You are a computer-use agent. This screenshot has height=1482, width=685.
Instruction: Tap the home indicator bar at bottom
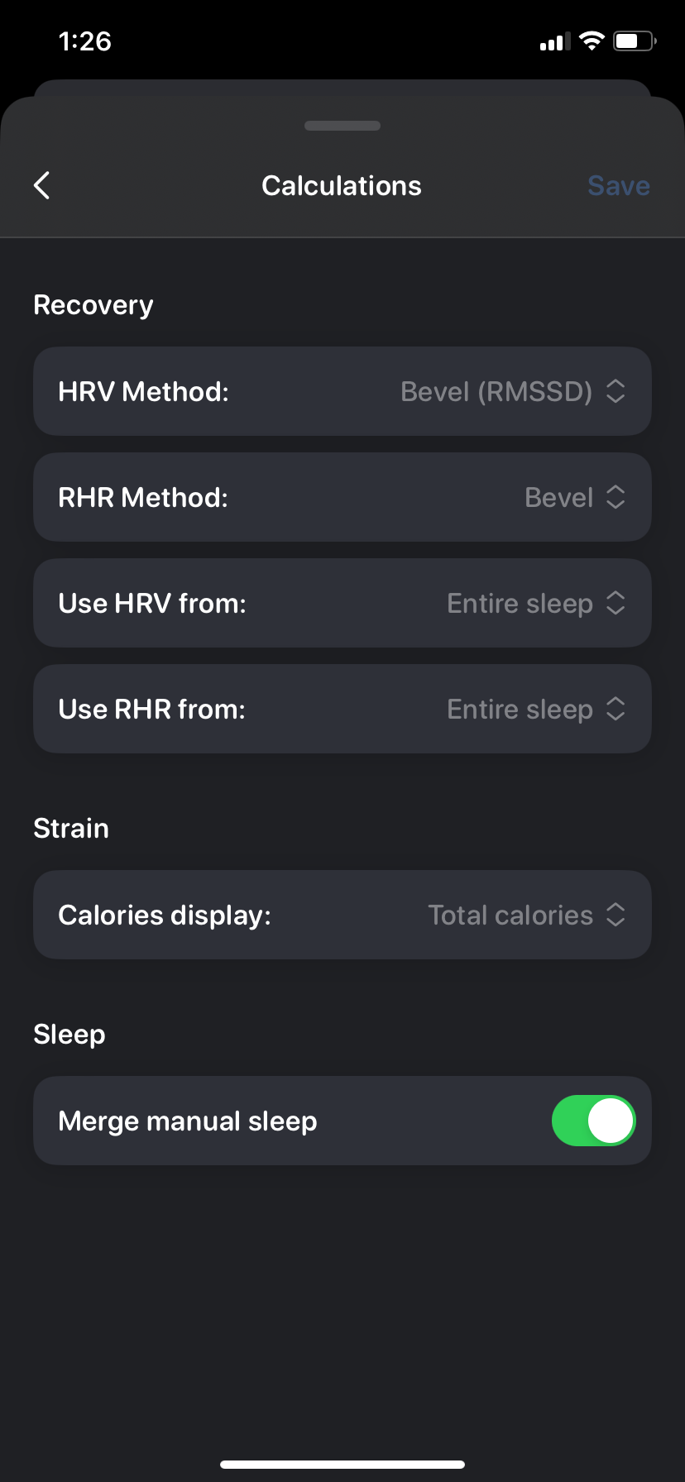(342, 1464)
